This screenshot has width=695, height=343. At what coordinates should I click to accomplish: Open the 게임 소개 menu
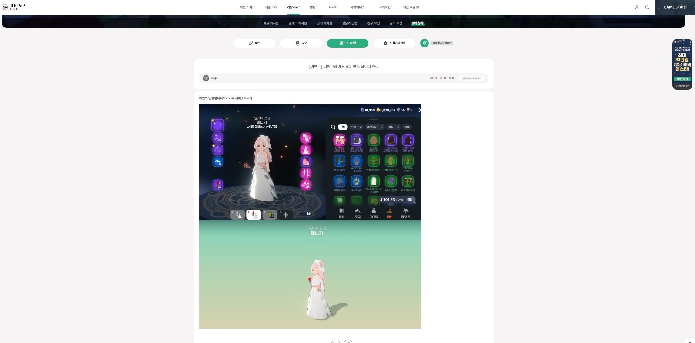(x=271, y=7)
